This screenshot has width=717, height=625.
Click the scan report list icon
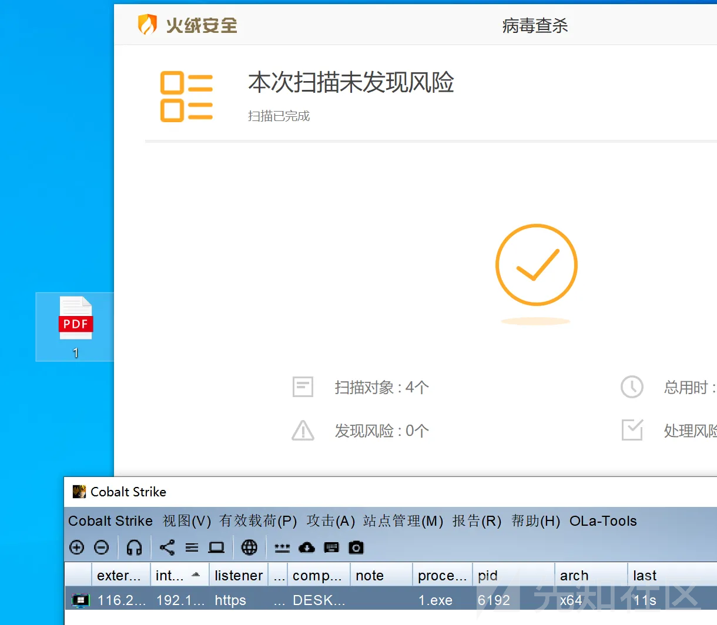click(x=186, y=96)
